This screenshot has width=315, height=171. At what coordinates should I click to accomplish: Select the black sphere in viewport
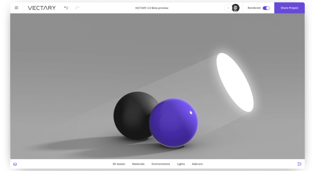(132, 116)
